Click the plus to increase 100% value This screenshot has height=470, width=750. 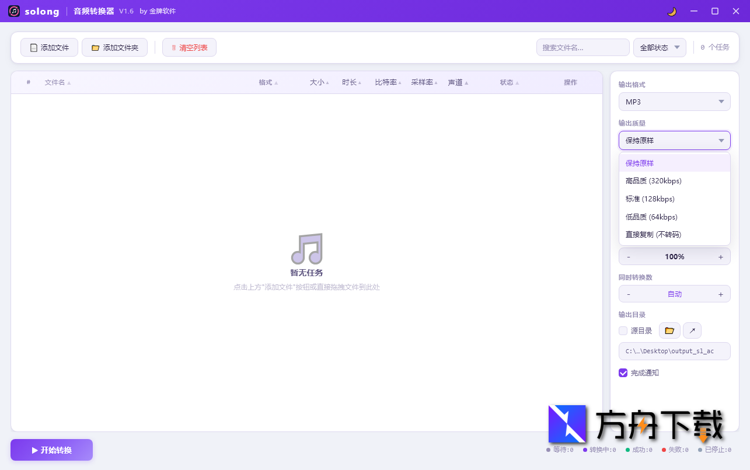click(721, 256)
